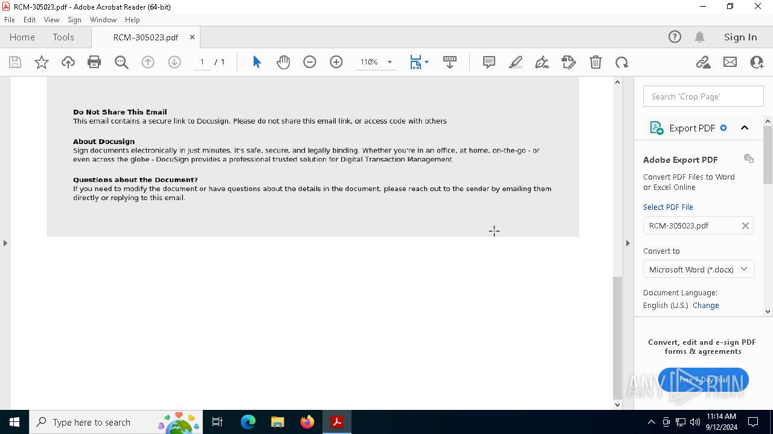Close the RCM-305023.pdf tab
The image size is (773, 434).
tap(192, 37)
